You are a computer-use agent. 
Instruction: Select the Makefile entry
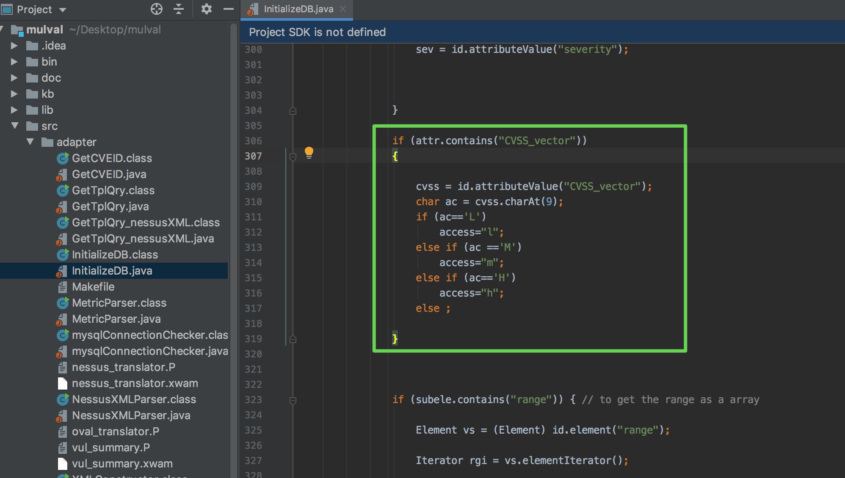coord(93,287)
